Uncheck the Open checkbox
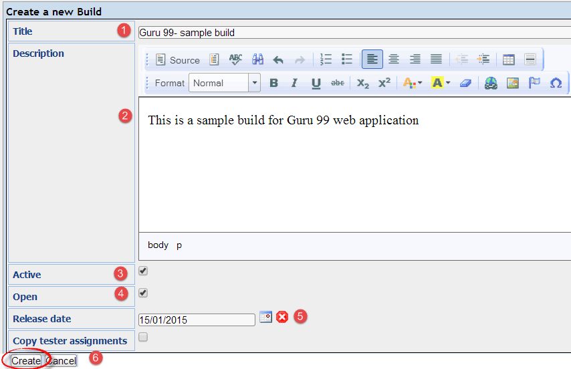Screen dimensions: 571x369 tap(143, 293)
